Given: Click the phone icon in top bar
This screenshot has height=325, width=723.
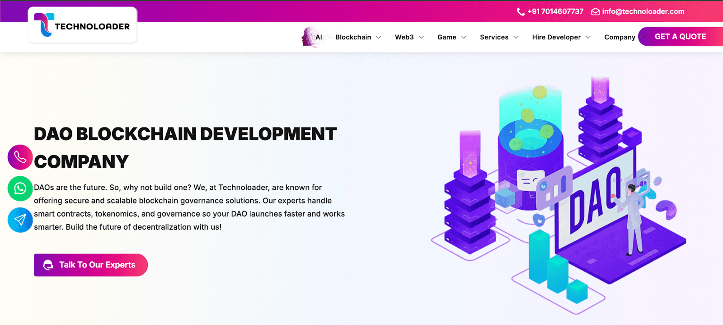Looking at the screenshot, I should tap(521, 12).
